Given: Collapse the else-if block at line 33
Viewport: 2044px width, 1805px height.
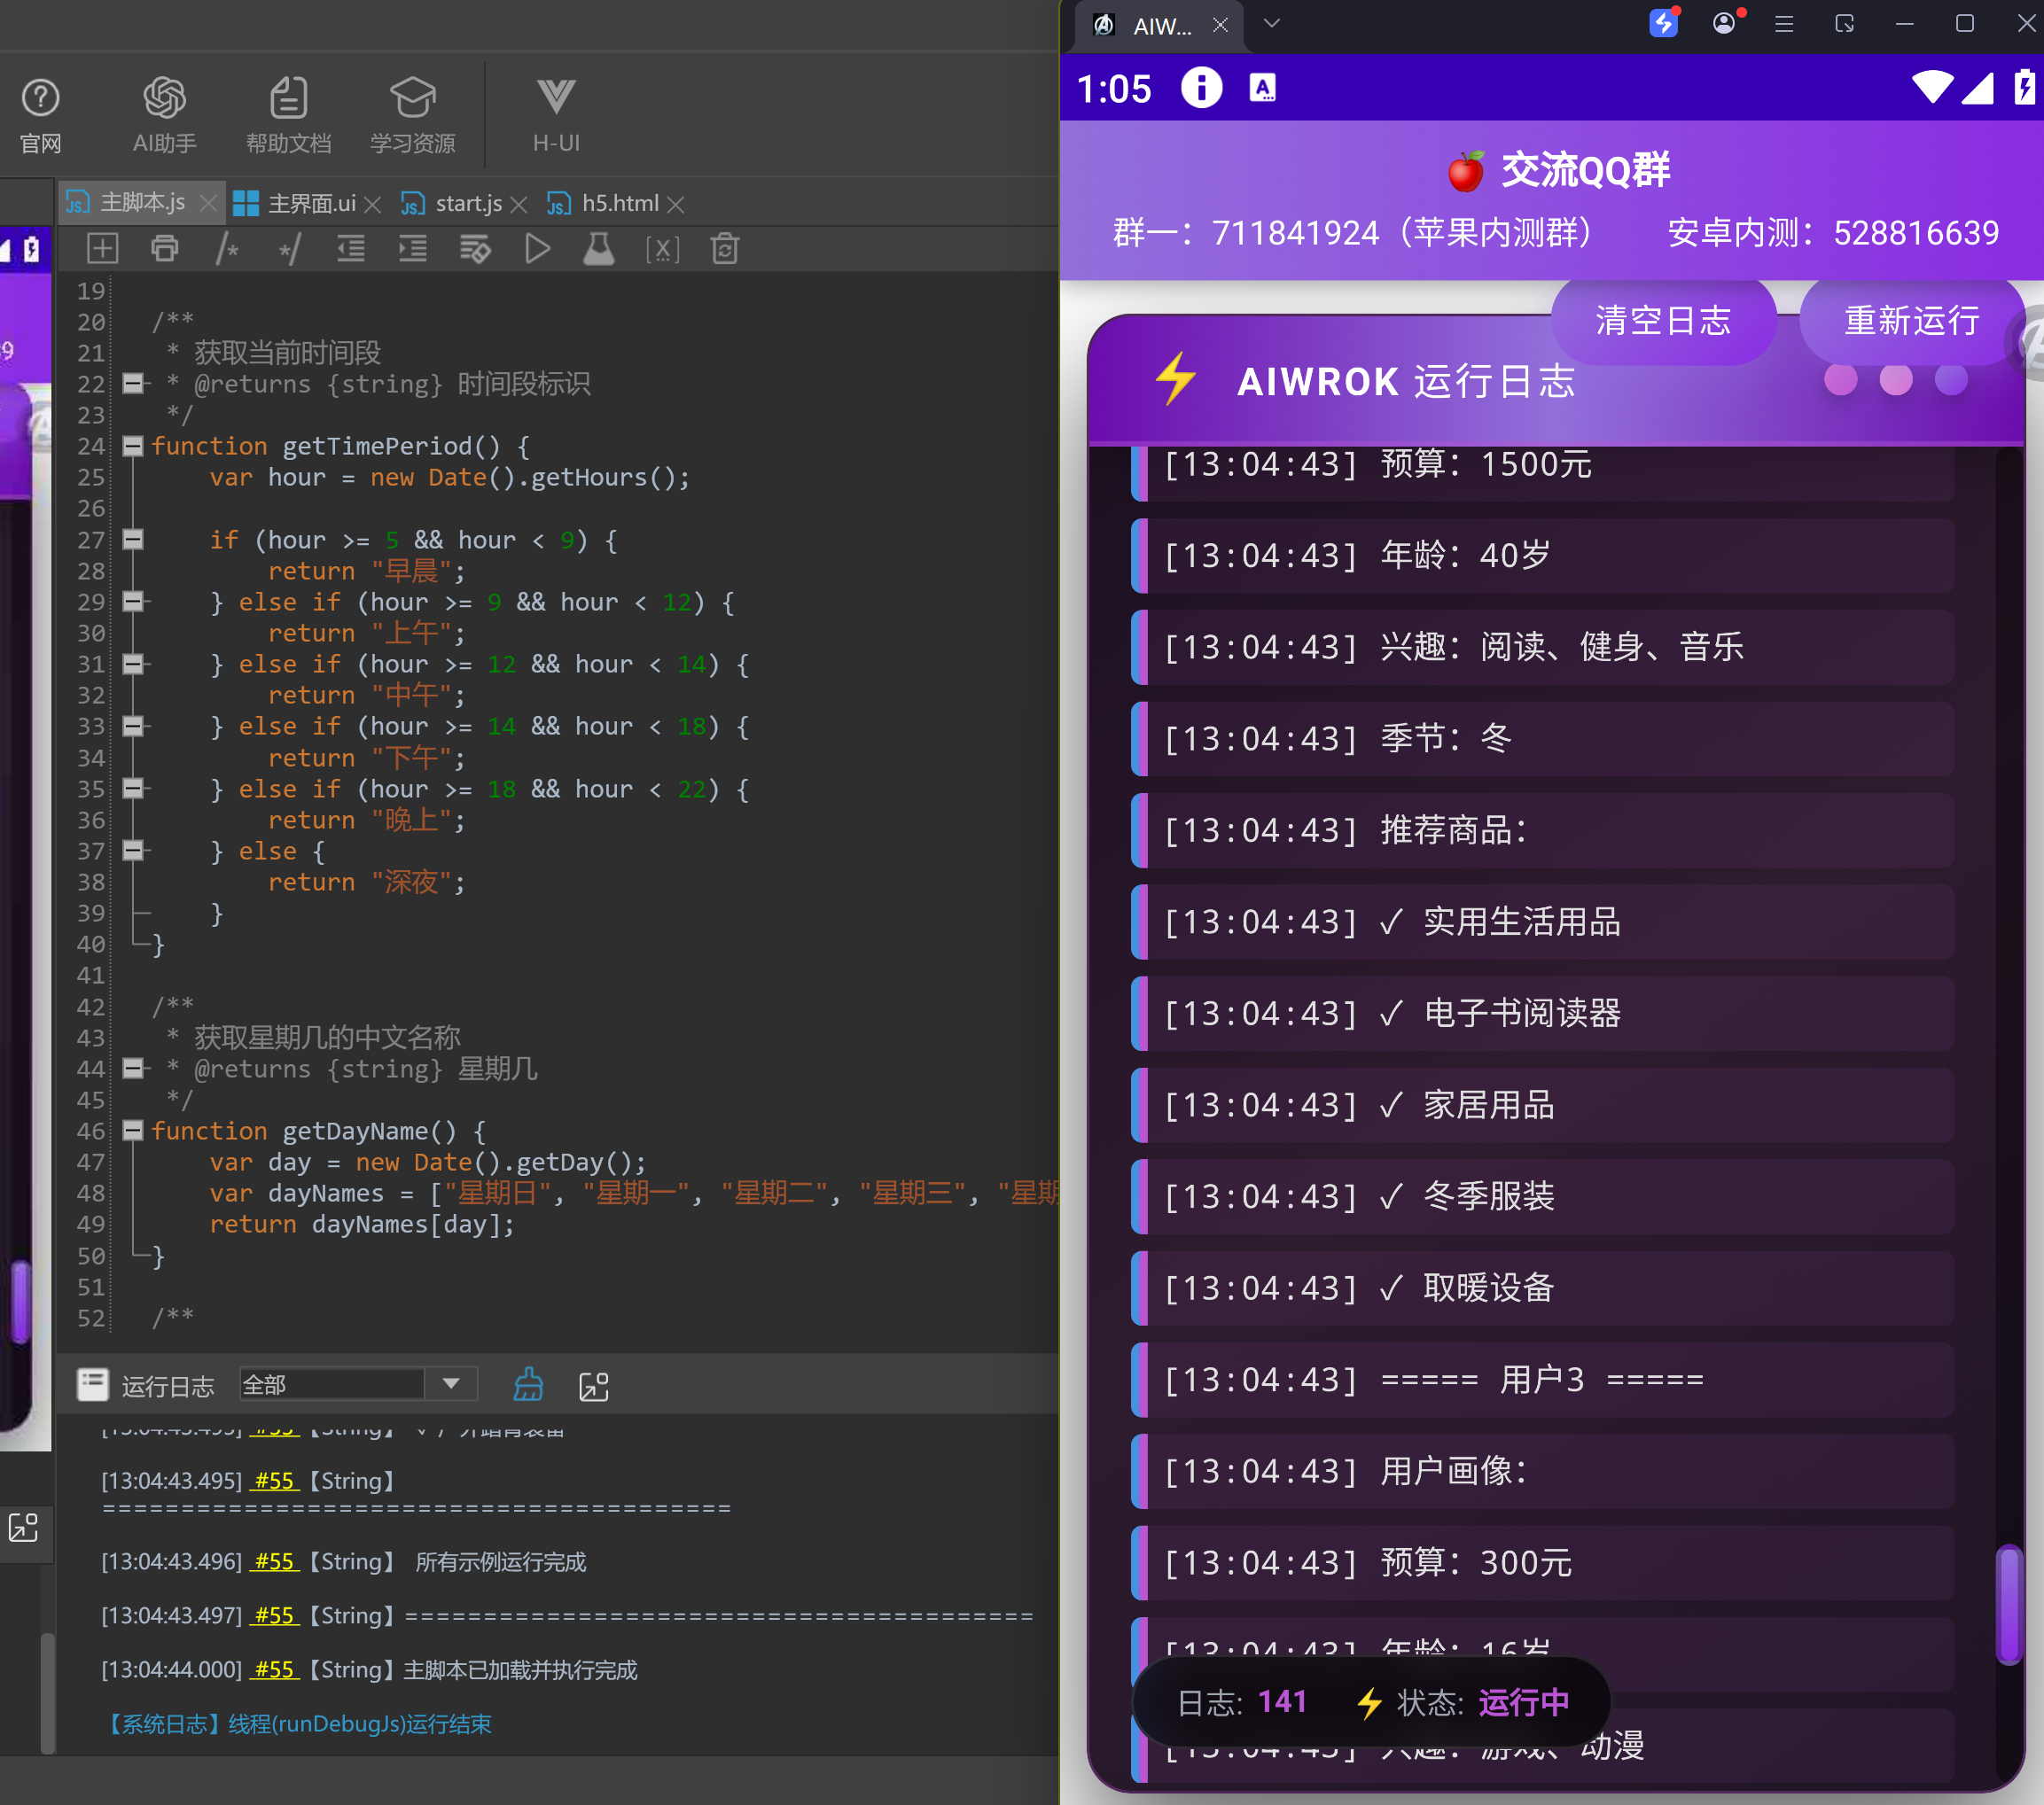Looking at the screenshot, I should pyautogui.click(x=132, y=726).
